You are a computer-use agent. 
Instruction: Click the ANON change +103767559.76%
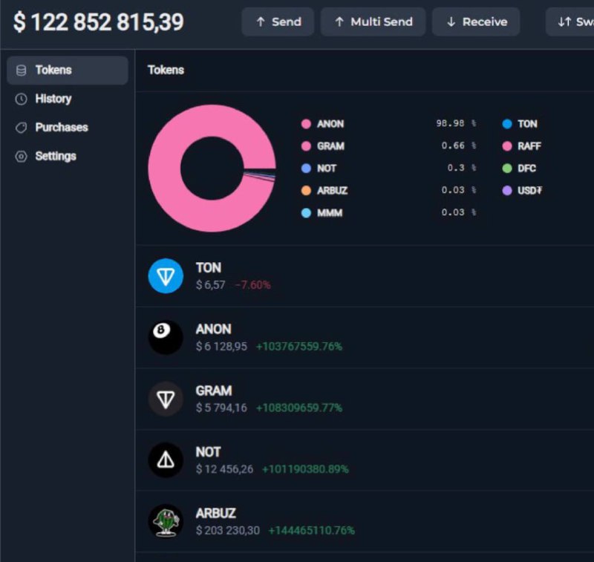pos(299,346)
